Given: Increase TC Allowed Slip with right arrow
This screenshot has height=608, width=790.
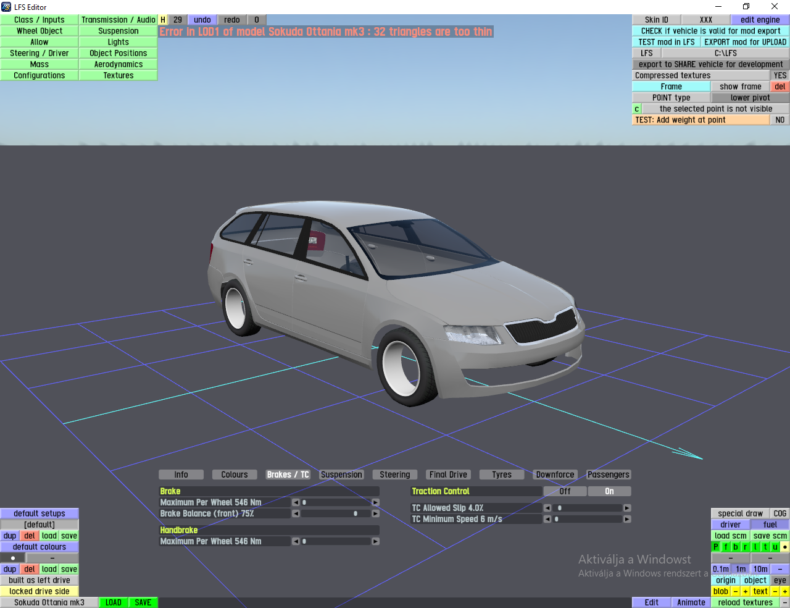Looking at the screenshot, I should pos(627,508).
